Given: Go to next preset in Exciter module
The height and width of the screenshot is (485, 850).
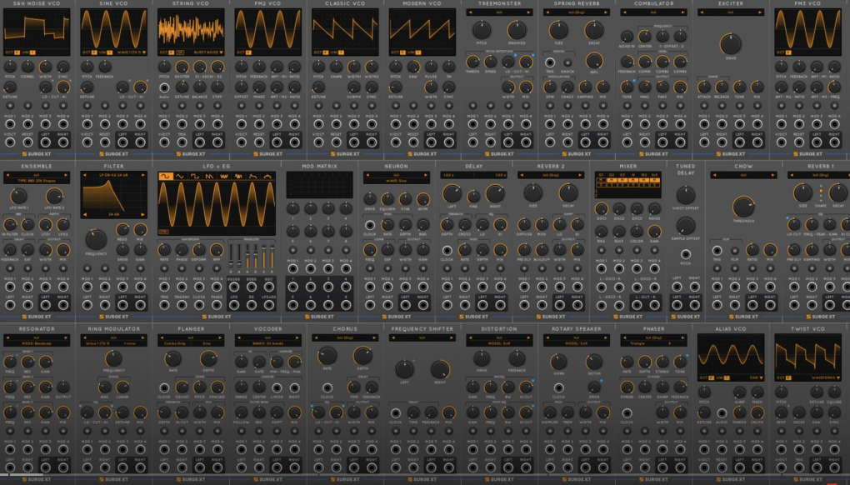Looking at the screenshot, I should pyautogui.click(x=760, y=12).
